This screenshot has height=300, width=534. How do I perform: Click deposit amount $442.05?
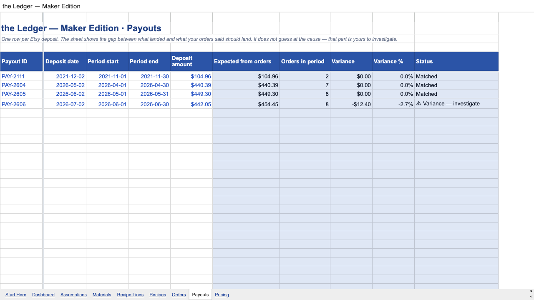(x=191, y=104)
